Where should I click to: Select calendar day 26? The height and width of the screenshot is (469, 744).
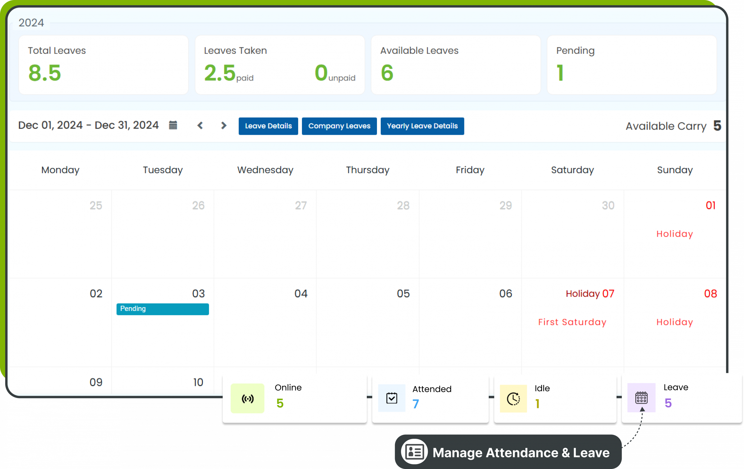click(198, 205)
